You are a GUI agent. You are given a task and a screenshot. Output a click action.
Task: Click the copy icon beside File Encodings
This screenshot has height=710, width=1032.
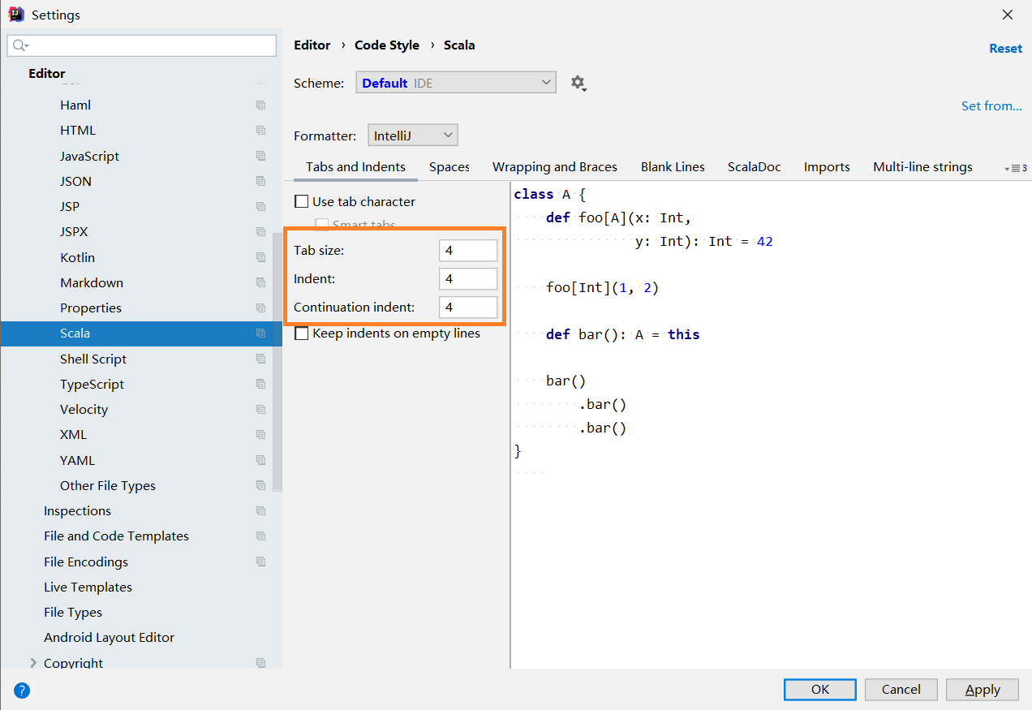click(260, 562)
